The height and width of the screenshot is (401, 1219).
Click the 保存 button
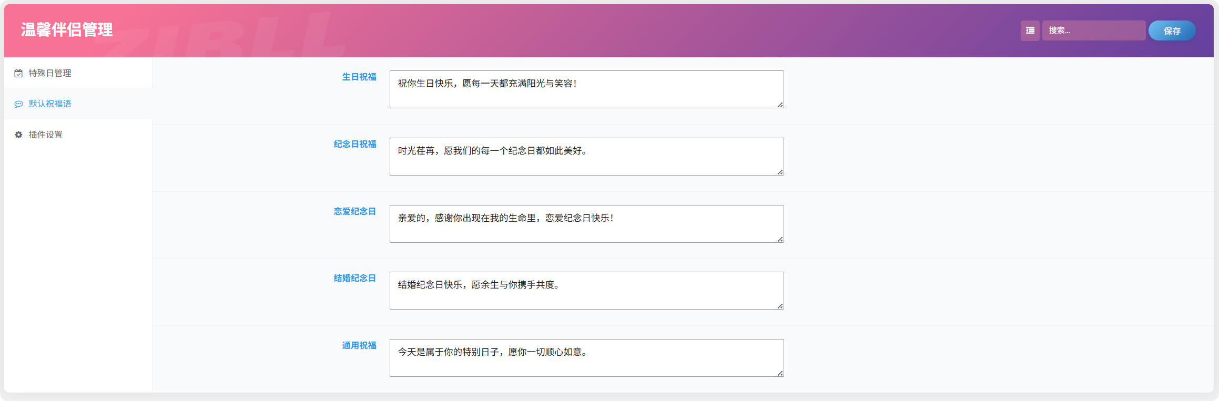pos(1172,30)
